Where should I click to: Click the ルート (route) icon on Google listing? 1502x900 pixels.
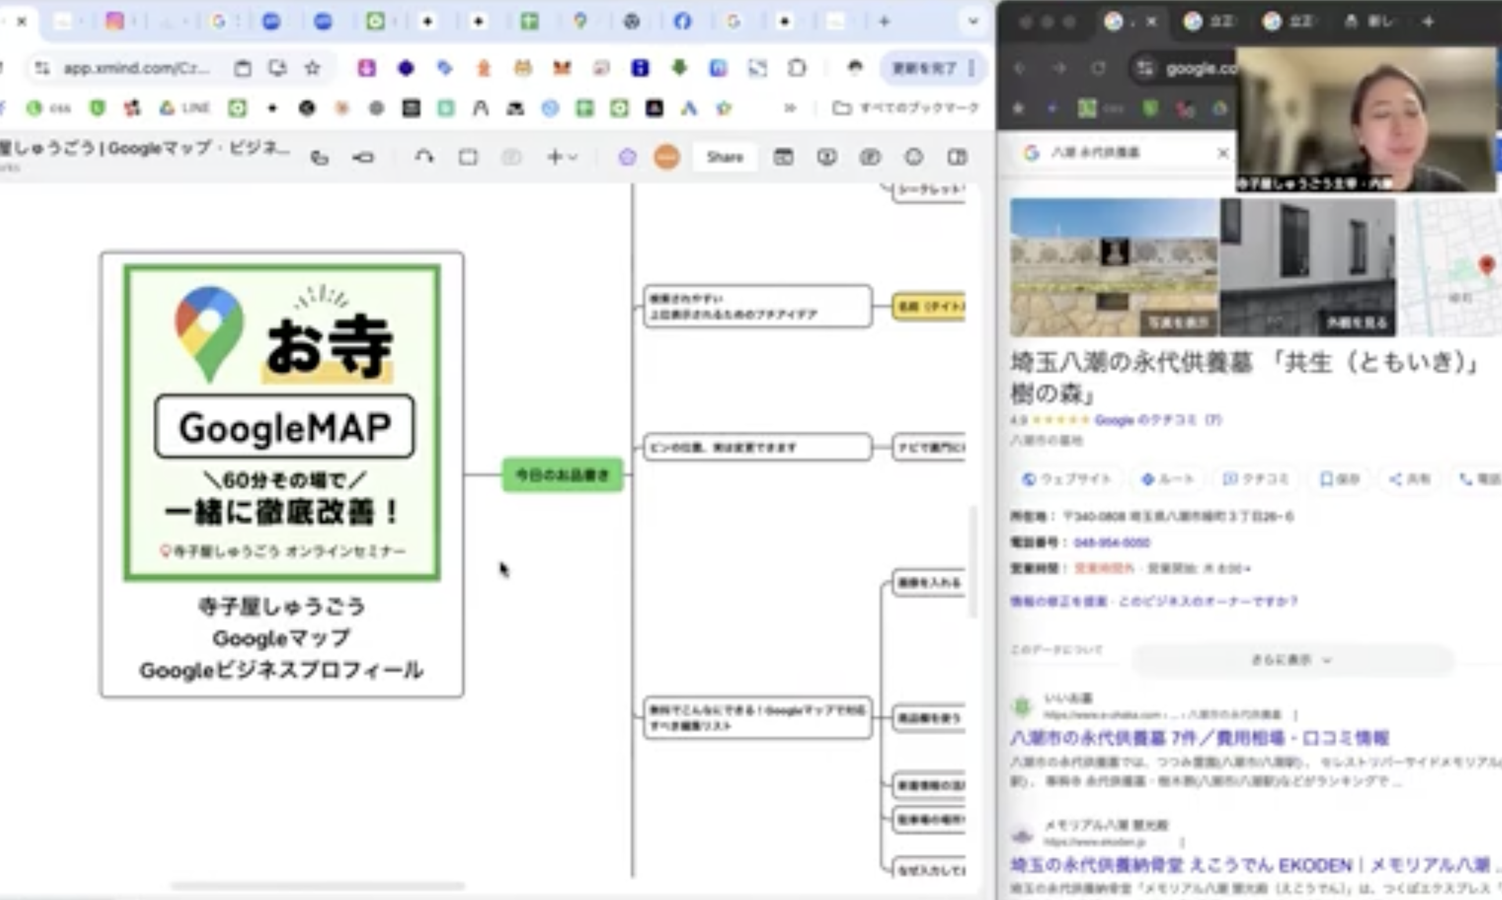tap(1168, 479)
